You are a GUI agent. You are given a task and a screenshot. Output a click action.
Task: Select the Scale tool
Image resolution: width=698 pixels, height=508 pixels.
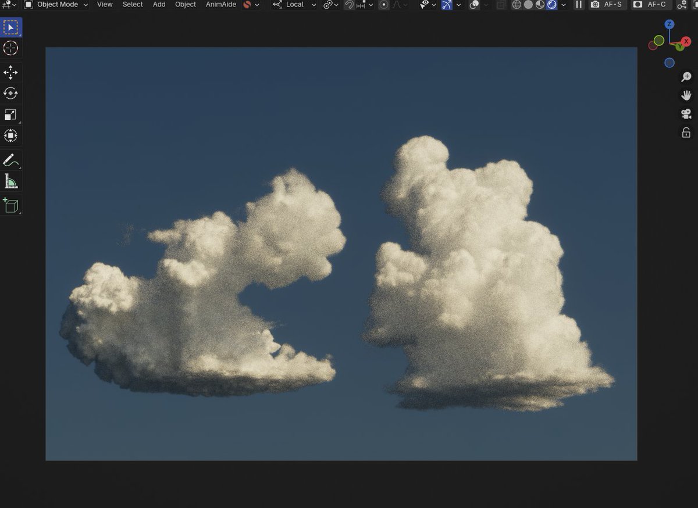coord(10,114)
